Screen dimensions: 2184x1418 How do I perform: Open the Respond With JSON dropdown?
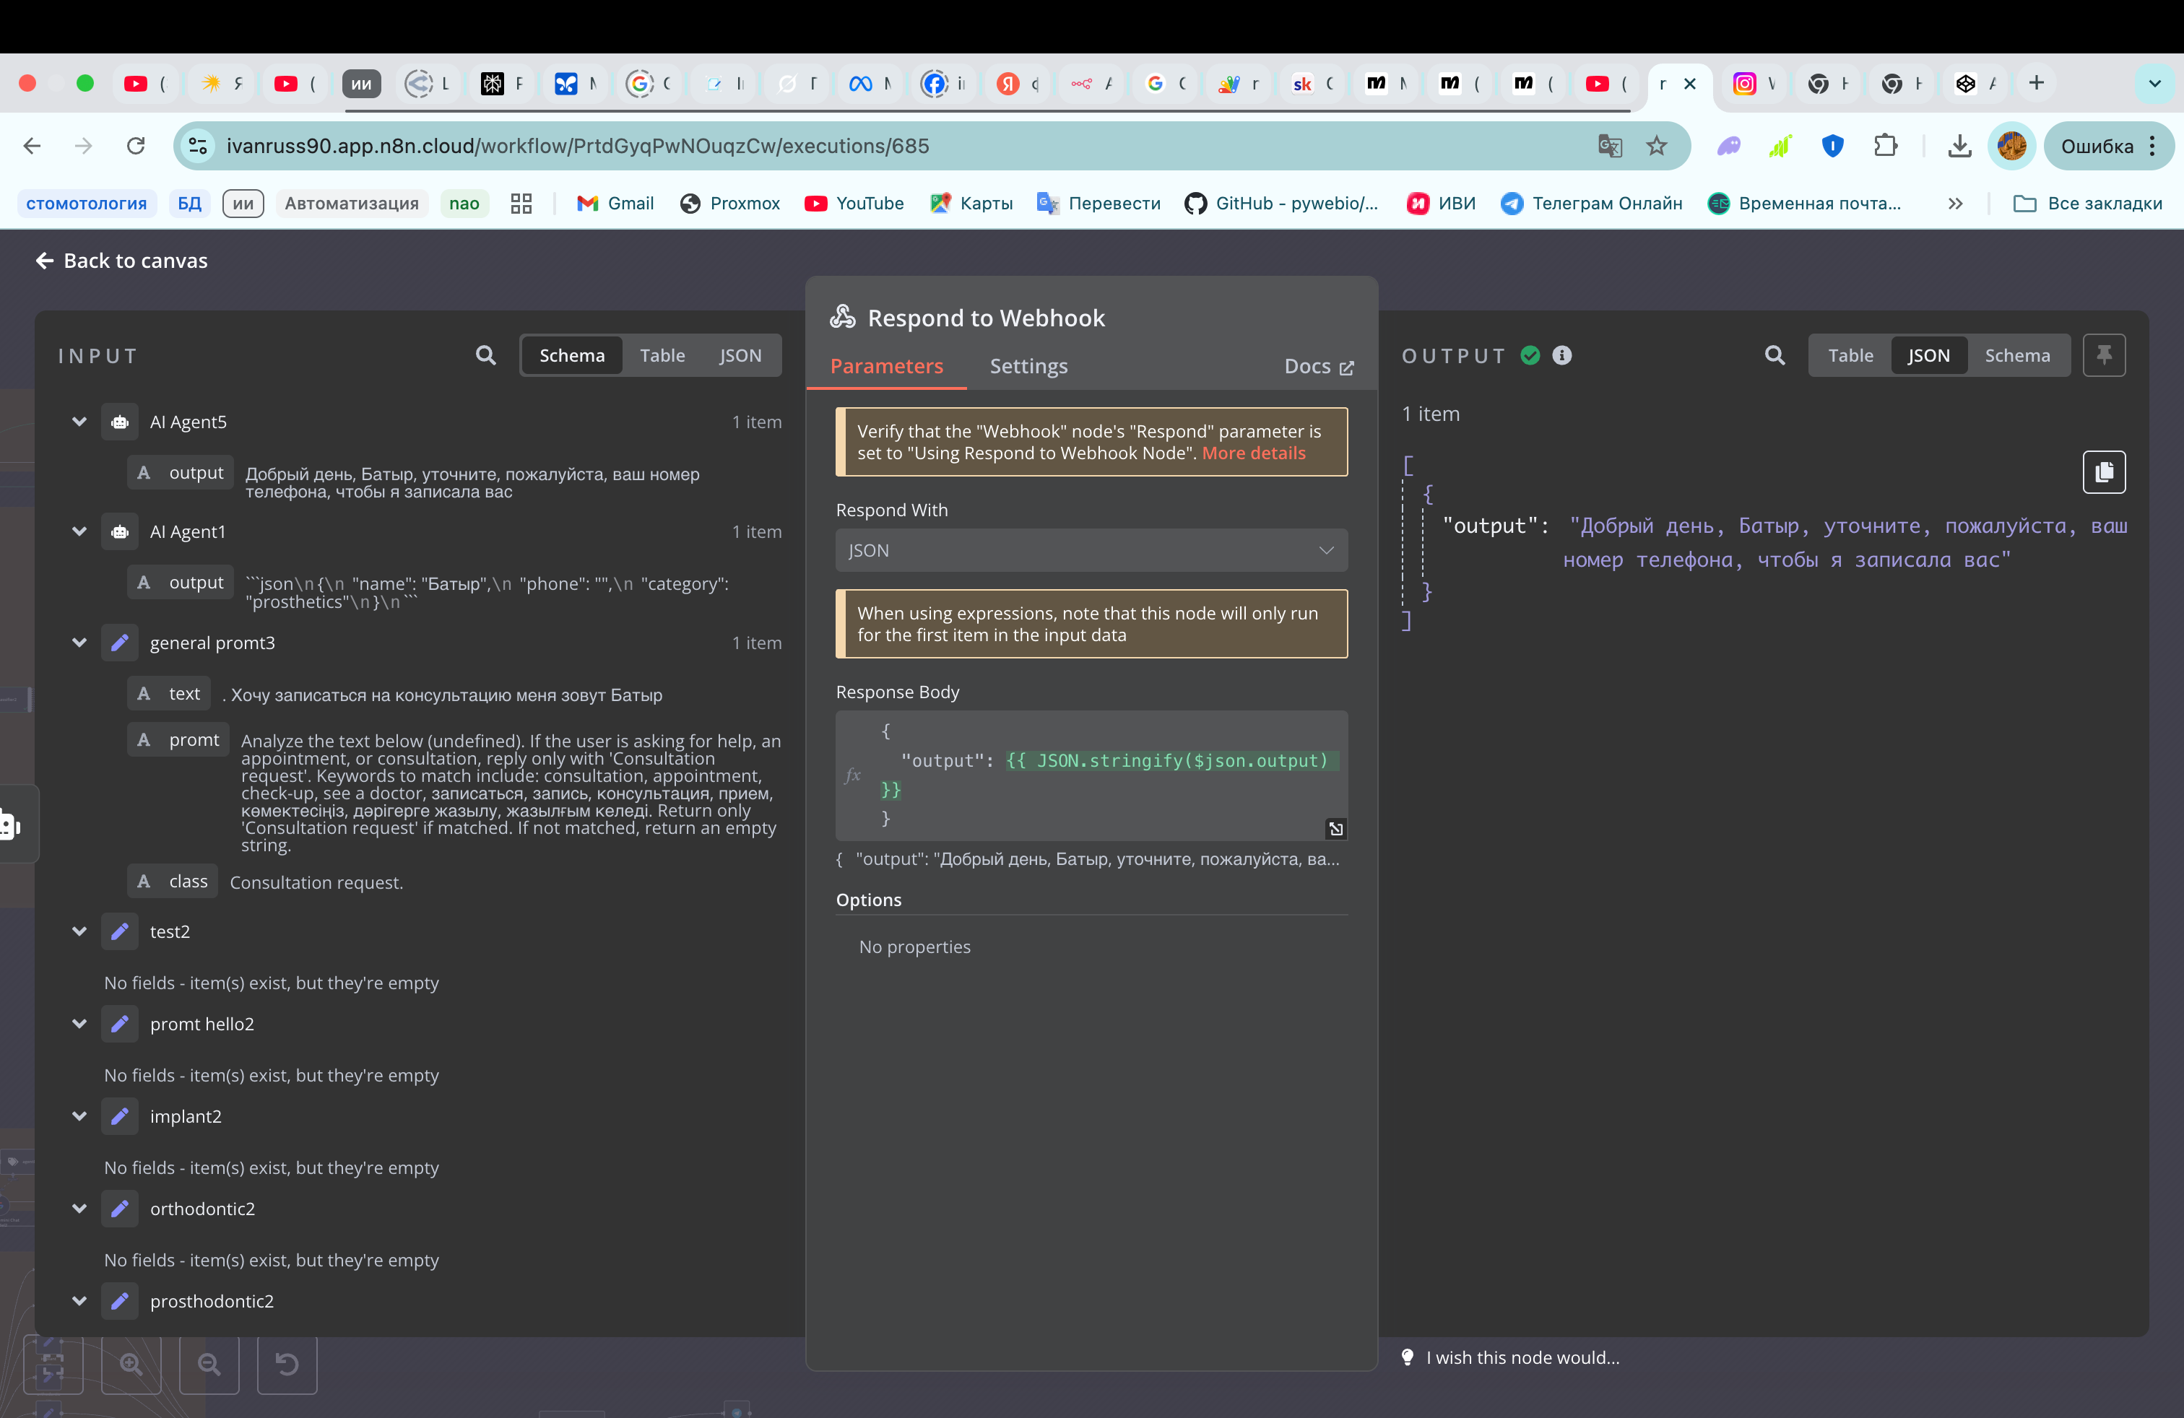(x=1091, y=550)
